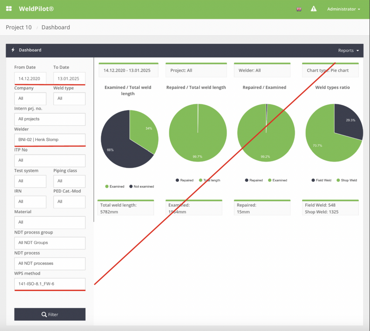
Task: Click the WeldPilot grid menu icon
Action: (x=9, y=9)
